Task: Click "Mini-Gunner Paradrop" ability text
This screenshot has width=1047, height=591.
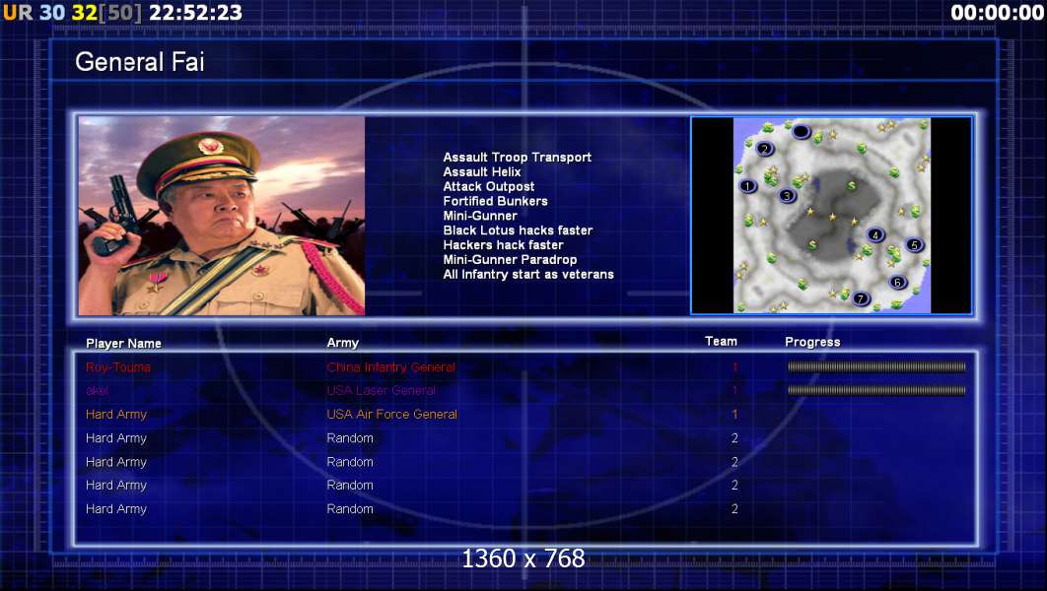Action: [x=510, y=260]
